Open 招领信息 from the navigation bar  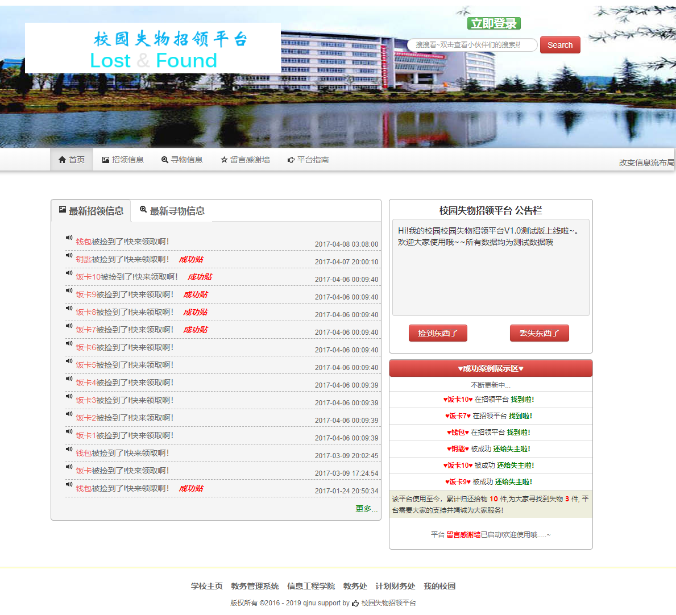[122, 160]
